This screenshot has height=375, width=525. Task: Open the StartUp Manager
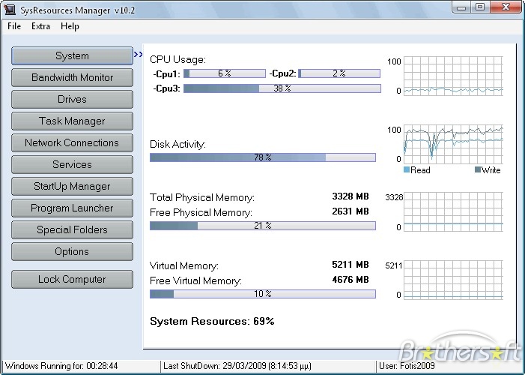coord(72,187)
